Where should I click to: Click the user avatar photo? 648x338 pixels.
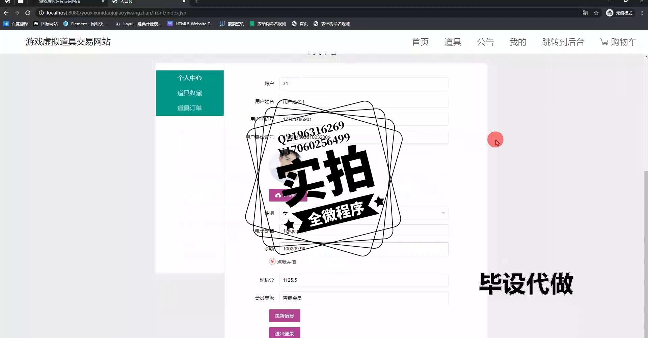click(x=286, y=166)
